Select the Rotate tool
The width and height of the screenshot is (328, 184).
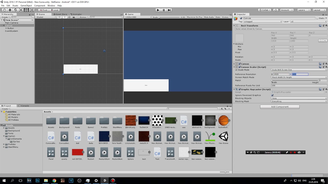(x=16, y=10)
